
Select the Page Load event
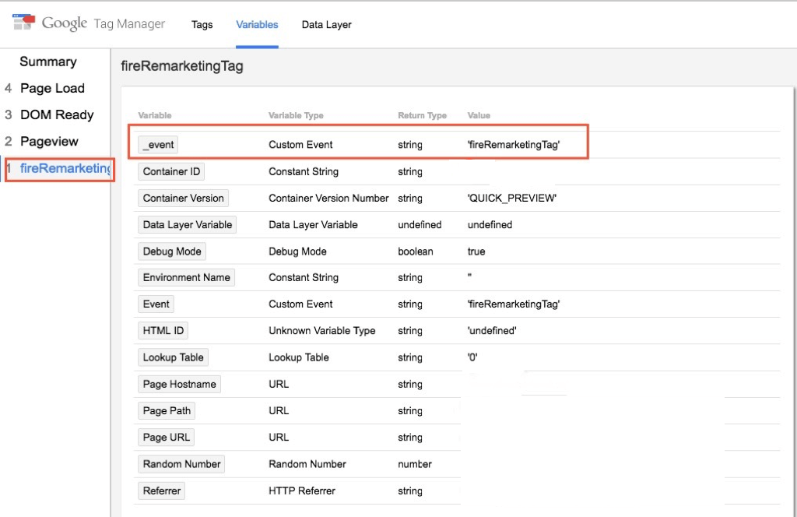pos(52,88)
